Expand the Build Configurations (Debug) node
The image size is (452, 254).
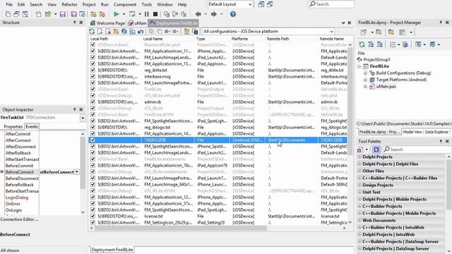click(x=365, y=73)
